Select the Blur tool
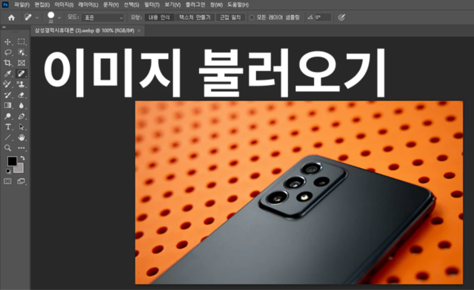The width and height of the screenshot is (474, 290). 21,105
